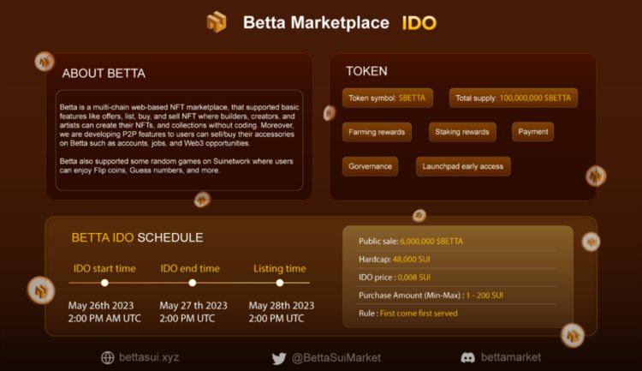Click the IDO start time timeline dot

pyautogui.click(x=104, y=283)
